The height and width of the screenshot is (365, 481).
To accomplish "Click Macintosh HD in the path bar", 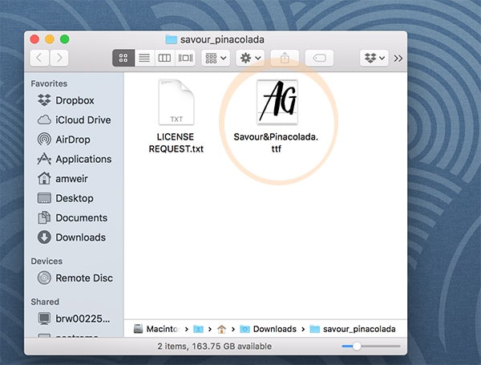I will click(156, 329).
